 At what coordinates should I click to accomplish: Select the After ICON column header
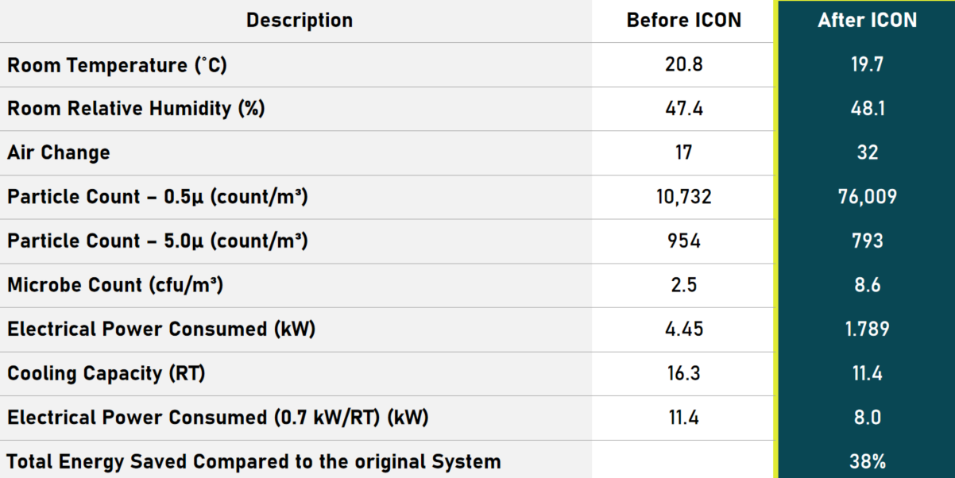click(867, 21)
